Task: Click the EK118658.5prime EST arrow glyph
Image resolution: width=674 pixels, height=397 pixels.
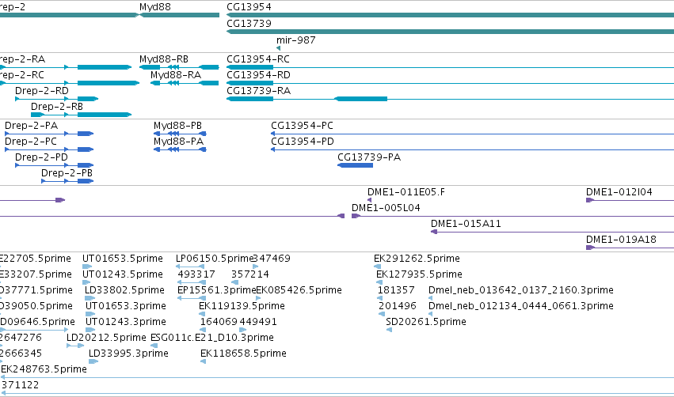Action: coord(203,361)
